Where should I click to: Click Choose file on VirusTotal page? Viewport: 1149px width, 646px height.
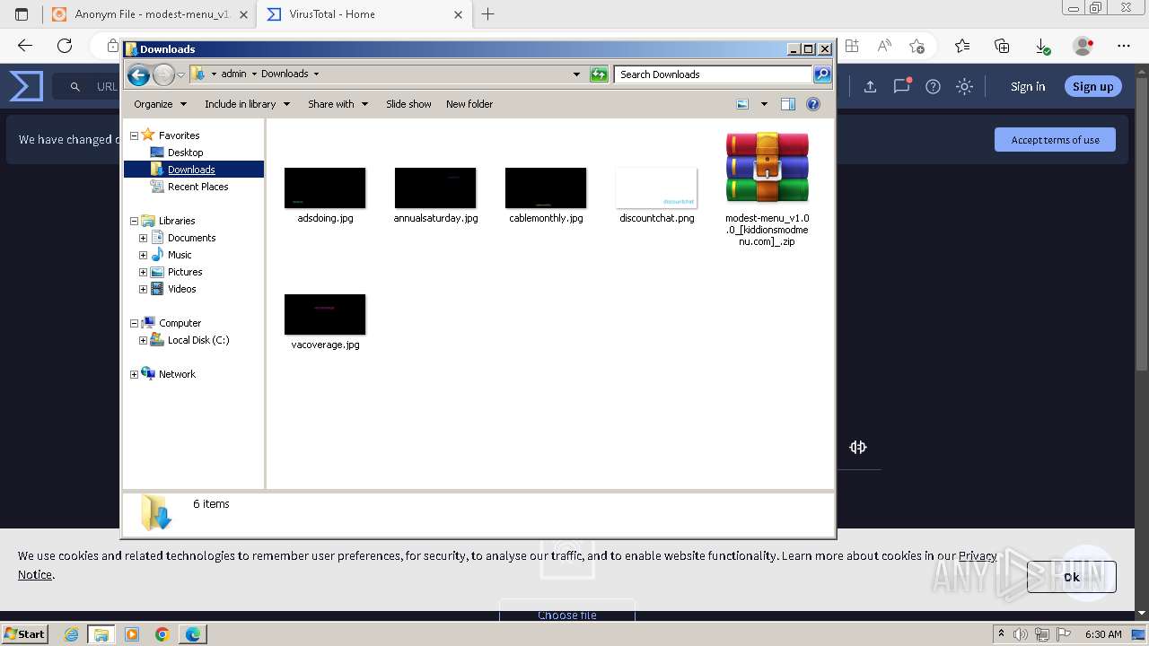point(567,615)
